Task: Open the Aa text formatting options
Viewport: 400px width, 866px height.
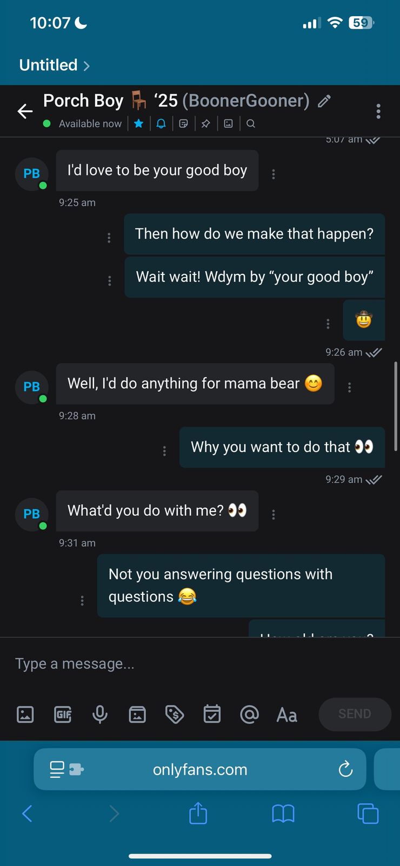Action: [286, 715]
